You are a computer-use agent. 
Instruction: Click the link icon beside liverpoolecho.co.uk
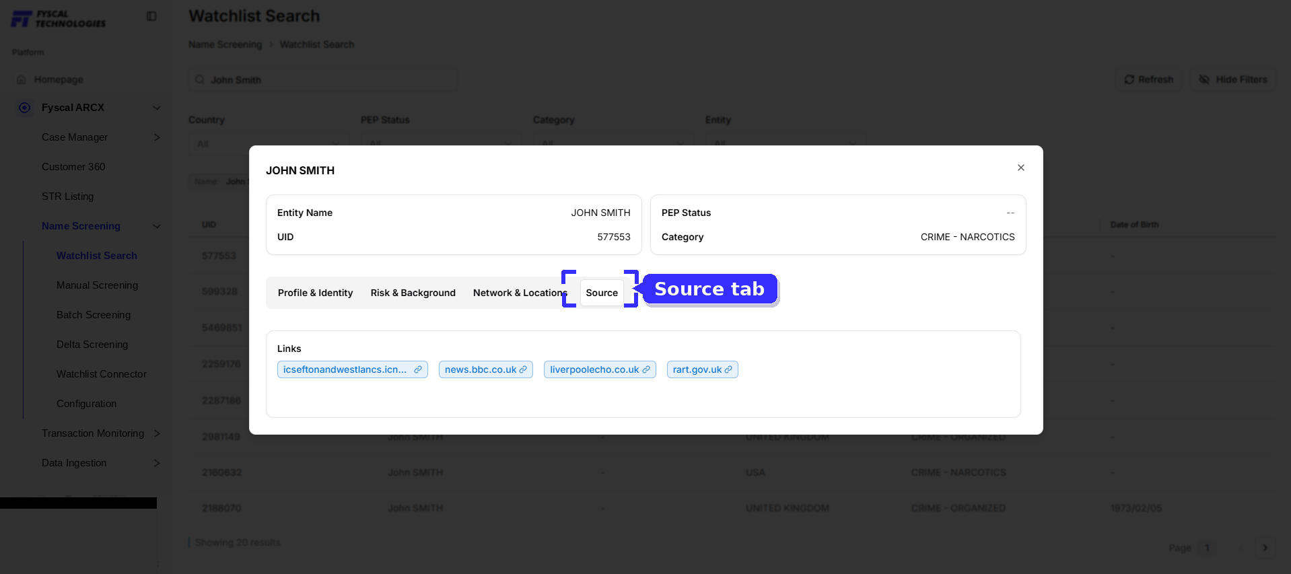point(646,369)
